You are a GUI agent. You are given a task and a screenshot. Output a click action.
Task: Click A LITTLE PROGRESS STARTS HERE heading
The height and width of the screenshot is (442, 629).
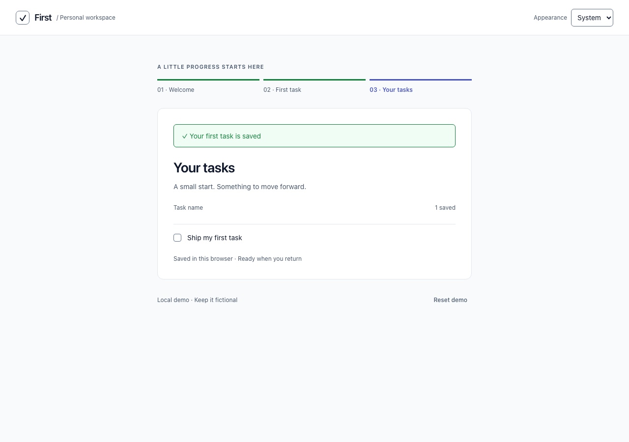210,67
